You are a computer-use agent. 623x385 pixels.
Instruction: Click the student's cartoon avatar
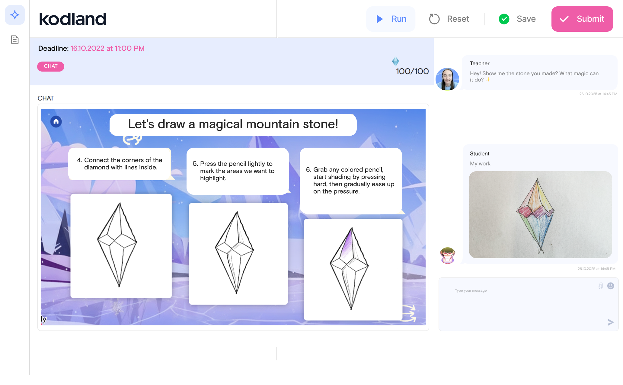(x=447, y=255)
